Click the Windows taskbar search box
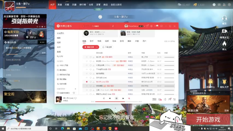 27,129
